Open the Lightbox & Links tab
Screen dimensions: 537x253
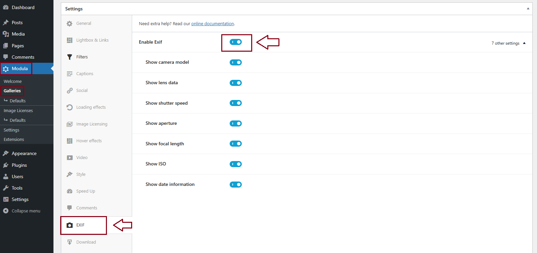pyautogui.click(x=92, y=40)
